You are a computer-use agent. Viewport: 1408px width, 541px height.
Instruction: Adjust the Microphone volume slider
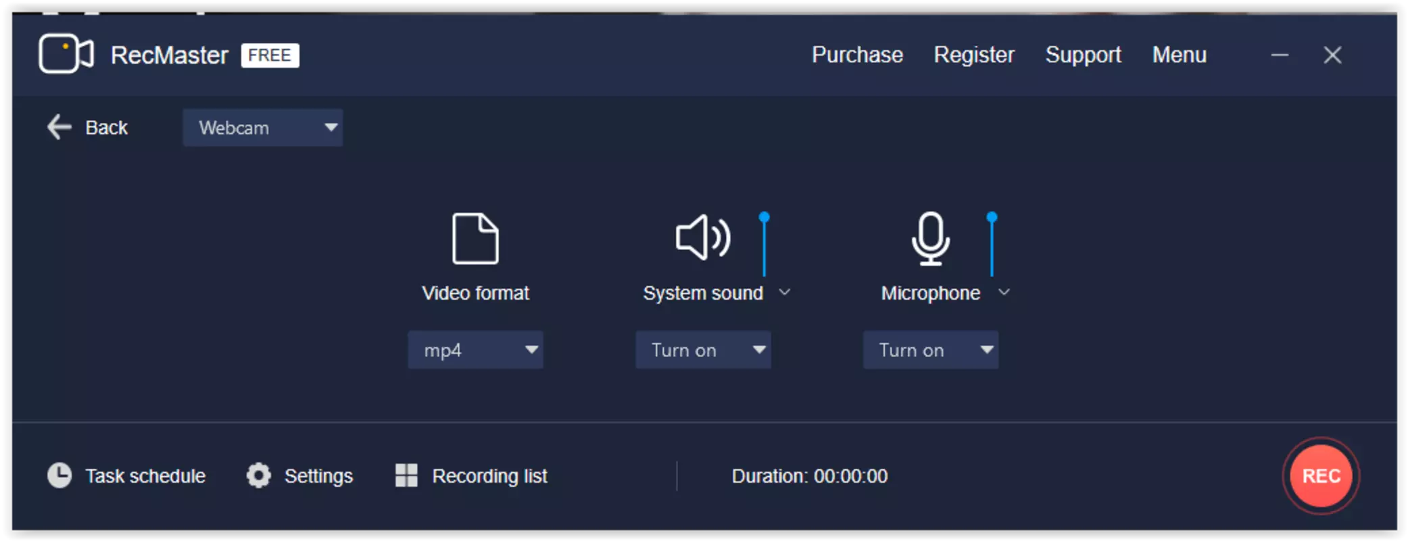pos(992,245)
